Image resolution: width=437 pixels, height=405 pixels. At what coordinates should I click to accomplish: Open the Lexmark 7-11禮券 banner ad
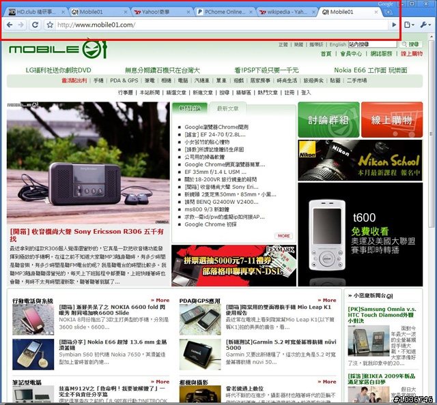pyautogui.click(x=234, y=265)
